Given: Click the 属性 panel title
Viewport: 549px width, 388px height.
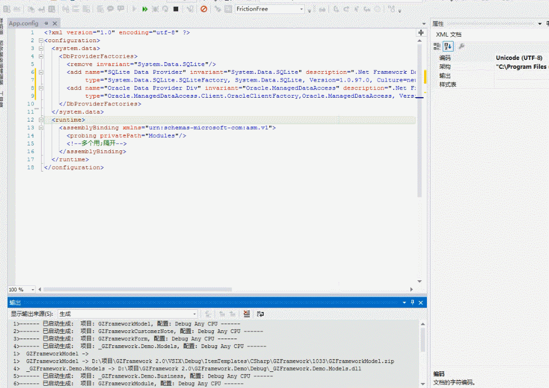Looking at the screenshot, I should [x=438, y=24].
